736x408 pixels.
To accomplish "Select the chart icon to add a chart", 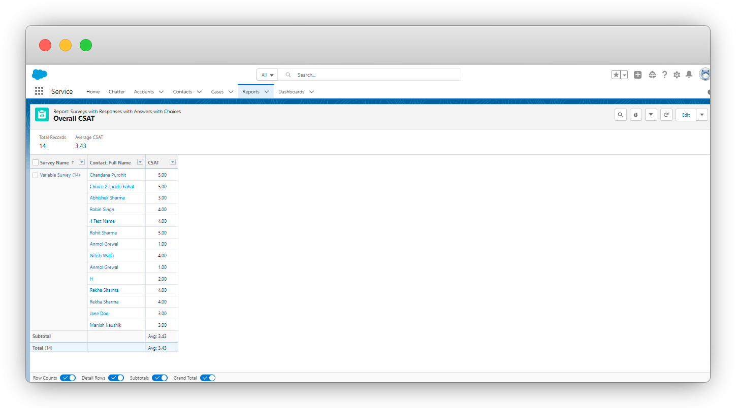I will (x=635, y=114).
